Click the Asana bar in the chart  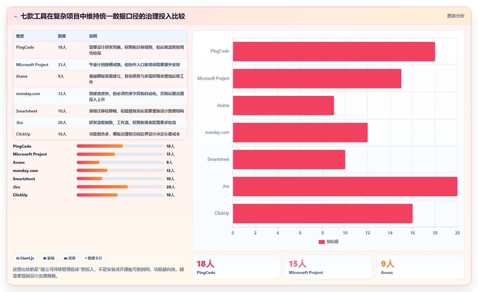283,106
